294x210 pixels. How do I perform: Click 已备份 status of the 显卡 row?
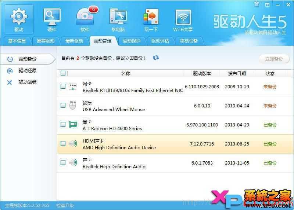tap(270, 125)
